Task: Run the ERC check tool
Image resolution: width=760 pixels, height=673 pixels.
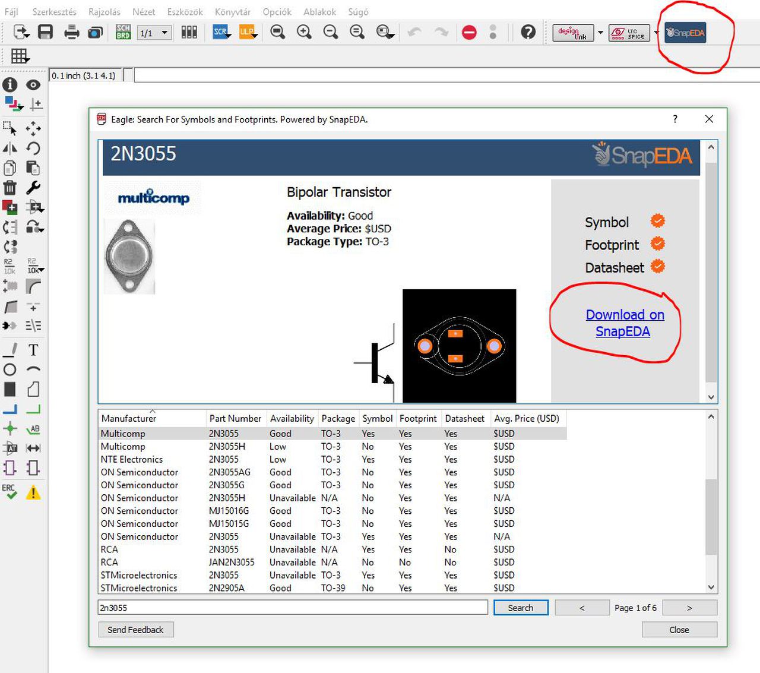Action: 10,491
